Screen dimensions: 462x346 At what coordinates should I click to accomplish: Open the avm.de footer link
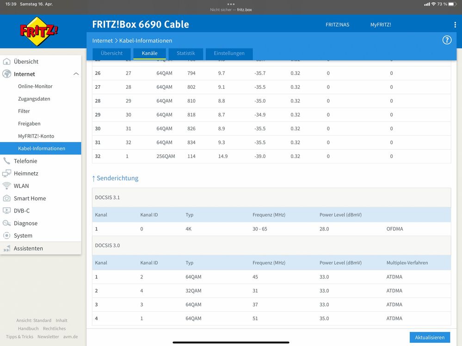[x=70, y=337]
